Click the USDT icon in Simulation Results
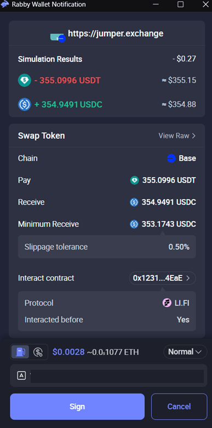This screenshot has height=428, width=212. (25, 80)
